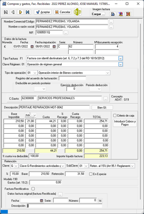Click Cargar ... to load invoice image
Screen dimensions: 144x214
pyautogui.click(x=98, y=14)
